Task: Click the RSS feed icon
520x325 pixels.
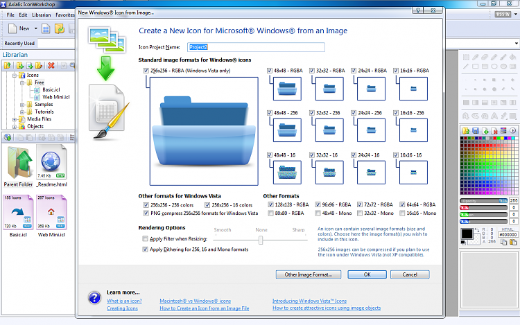Action: point(503,15)
